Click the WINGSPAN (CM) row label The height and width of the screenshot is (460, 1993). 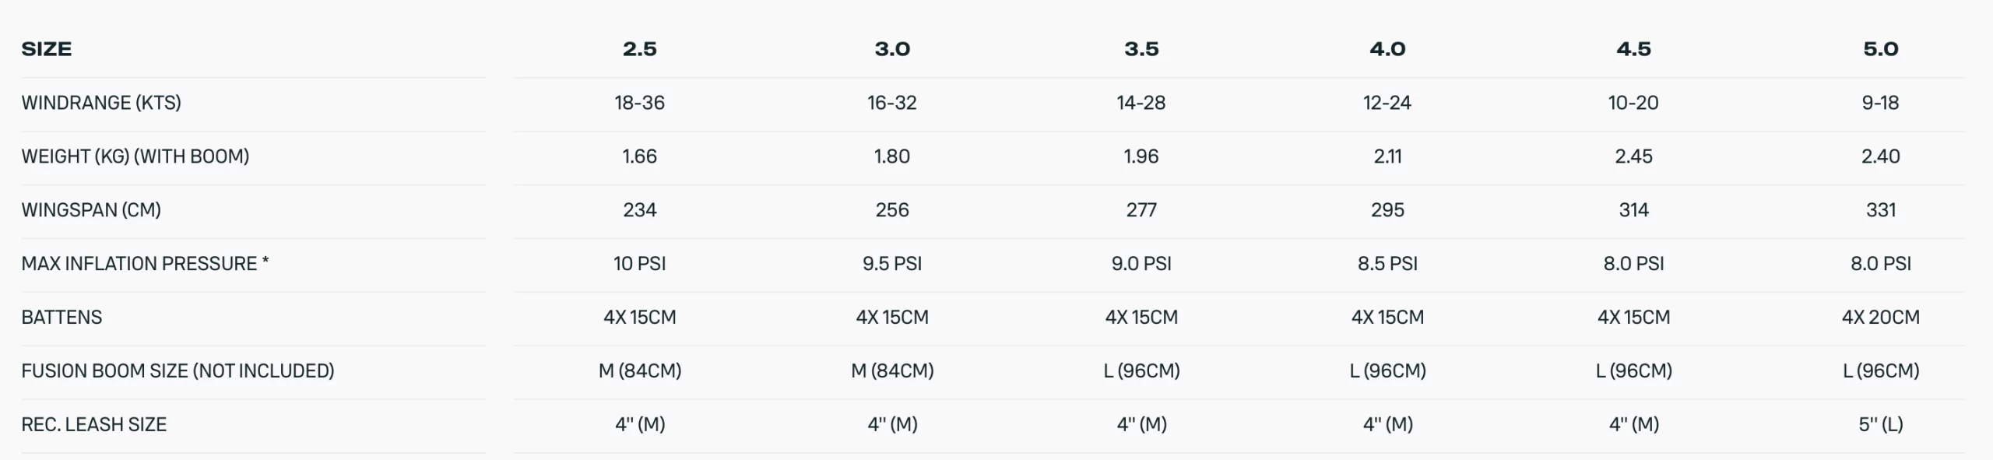(x=91, y=210)
